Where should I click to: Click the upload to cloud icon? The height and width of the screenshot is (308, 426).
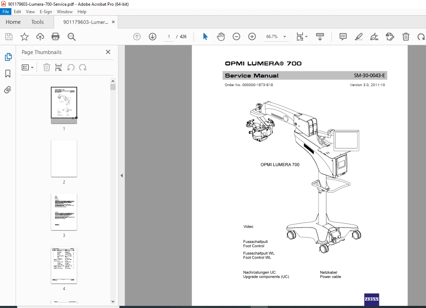pyautogui.click(x=40, y=37)
